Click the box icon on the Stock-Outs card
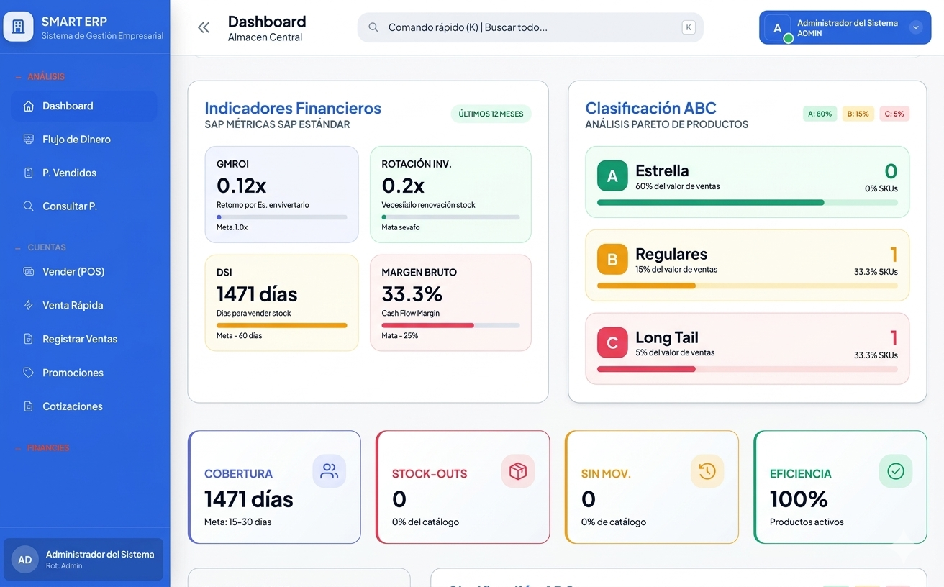The width and height of the screenshot is (944, 587). click(x=518, y=471)
